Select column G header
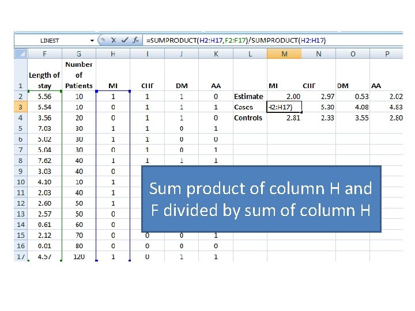This screenshot has height=311, width=415. pos(79,54)
